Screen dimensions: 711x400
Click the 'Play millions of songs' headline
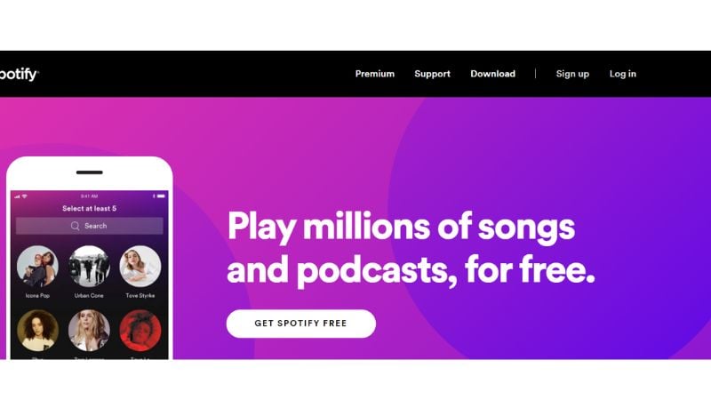click(402, 227)
